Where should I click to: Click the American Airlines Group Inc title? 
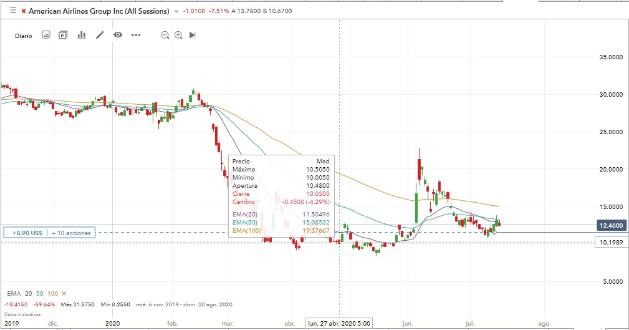click(99, 11)
